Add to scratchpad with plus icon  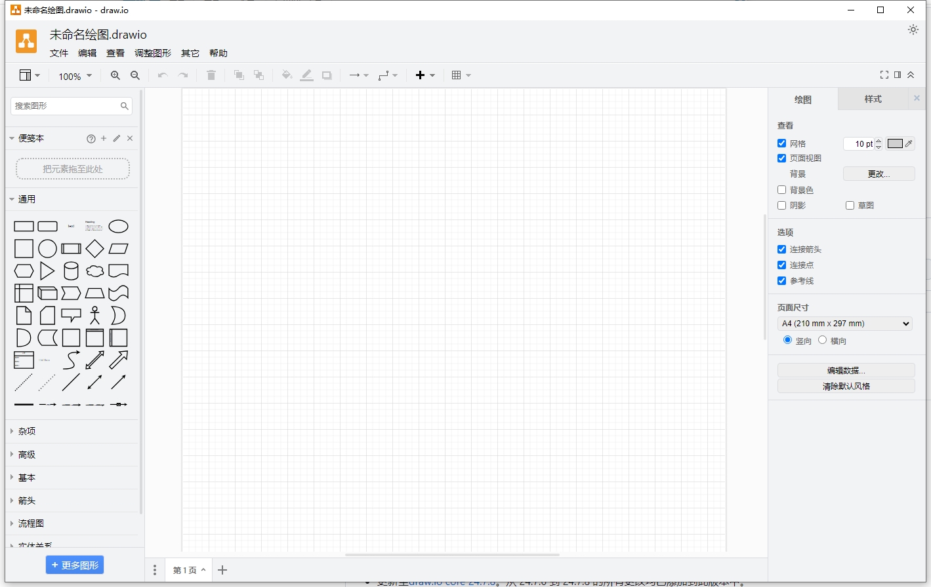coord(104,138)
